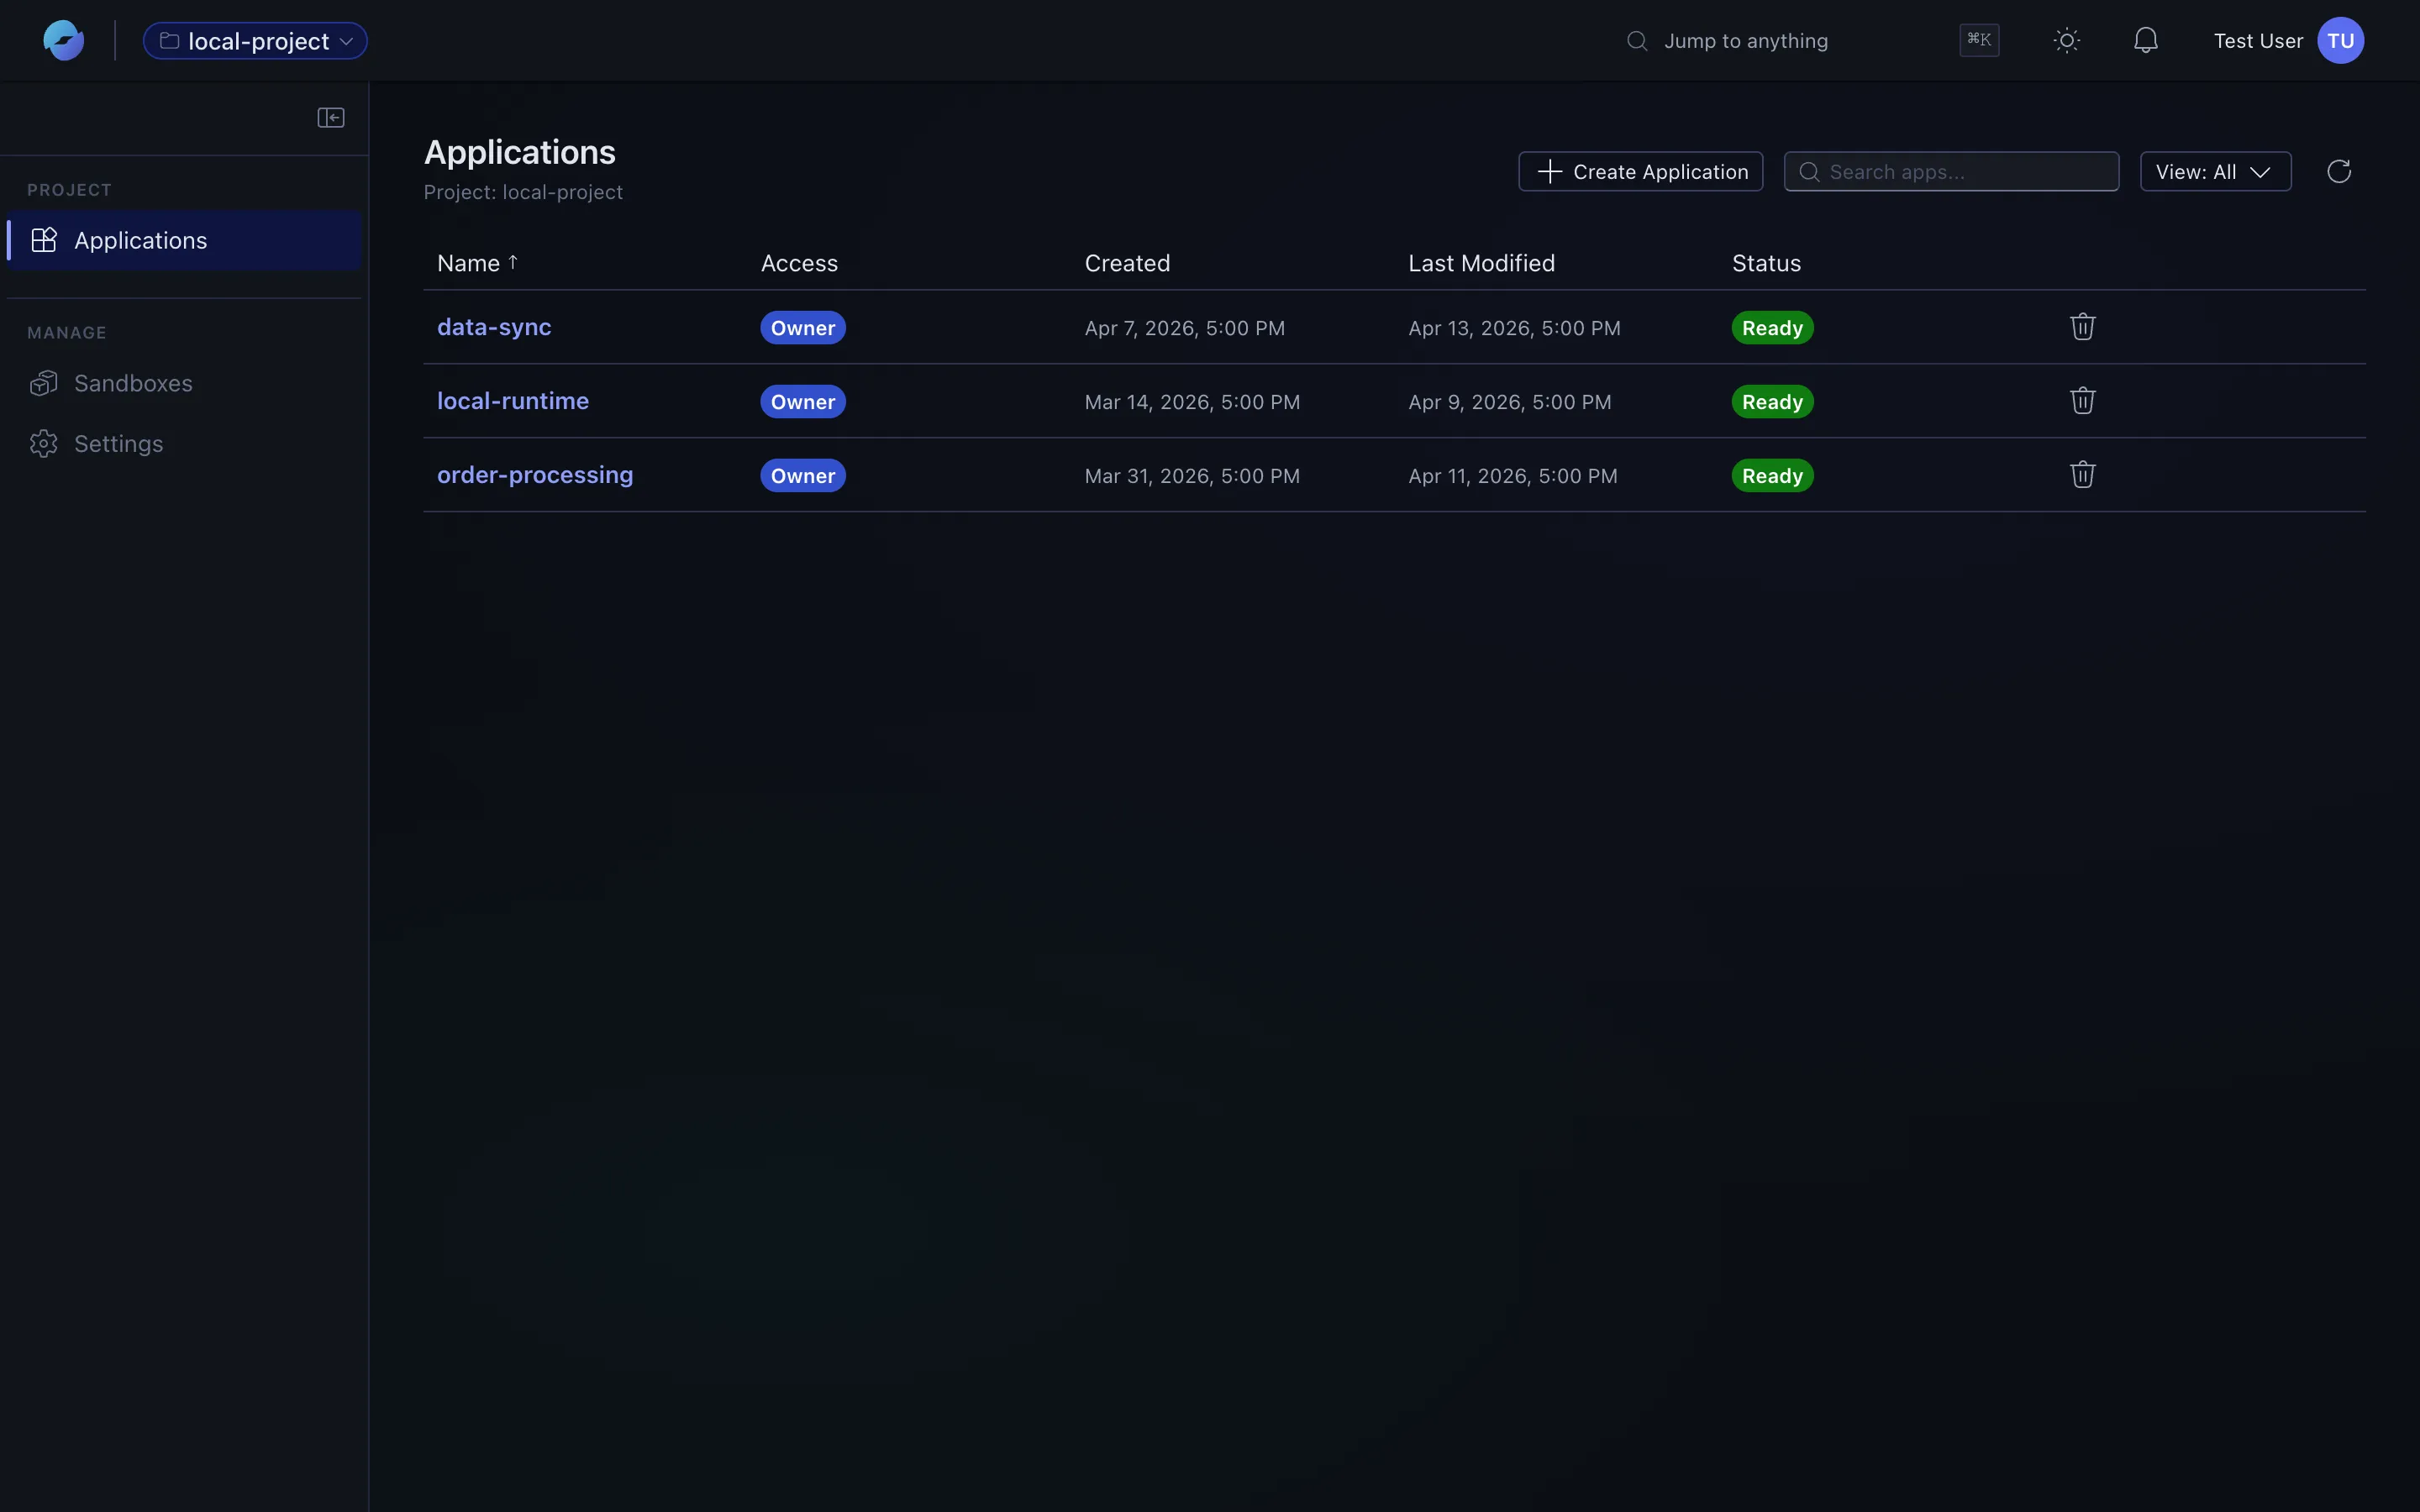Click modified date Apr 11, 2026, 5:00 PM
Image resolution: width=2420 pixels, height=1512 pixels.
pos(1513,476)
